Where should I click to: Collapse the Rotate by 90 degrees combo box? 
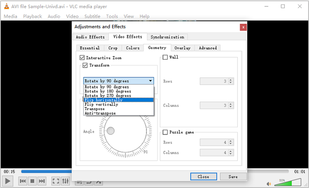tap(118, 81)
